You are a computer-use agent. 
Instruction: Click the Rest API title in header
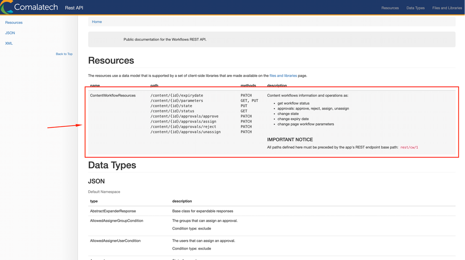[74, 8]
